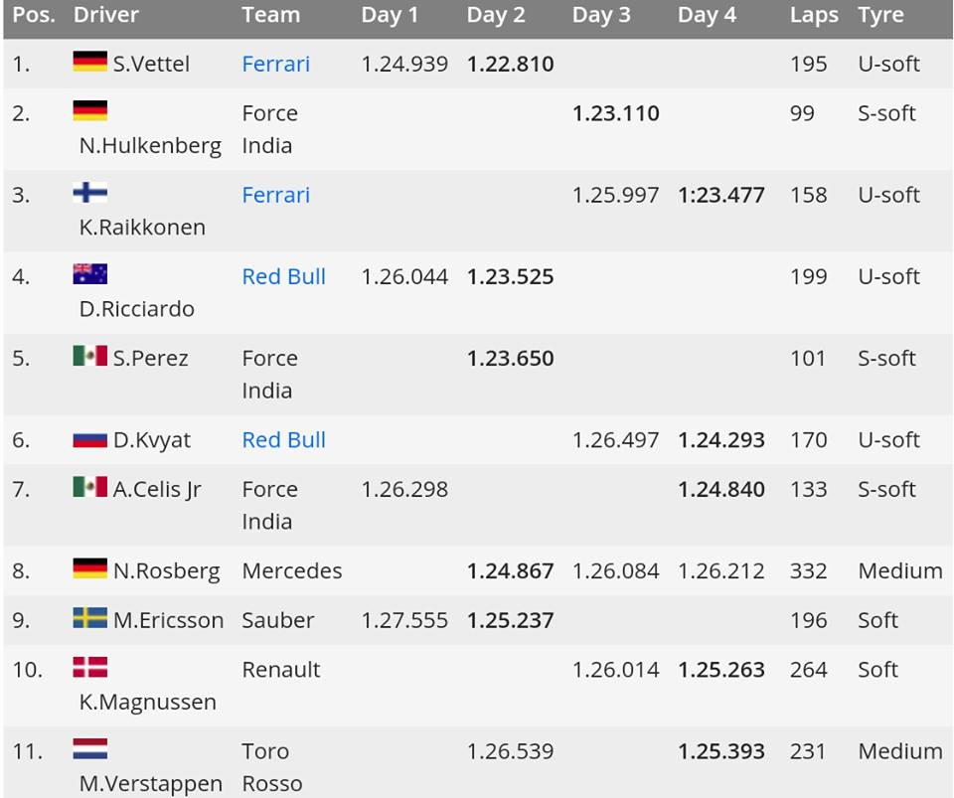Open the Red Bull link in Kvyat's row
The image size is (954, 798).
point(283,439)
